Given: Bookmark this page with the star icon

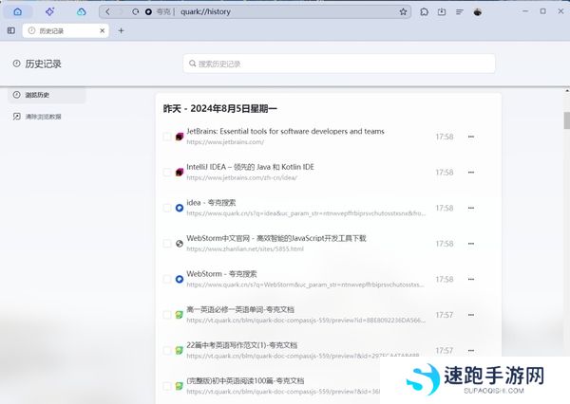Looking at the screenshot, I should (403, 11).
